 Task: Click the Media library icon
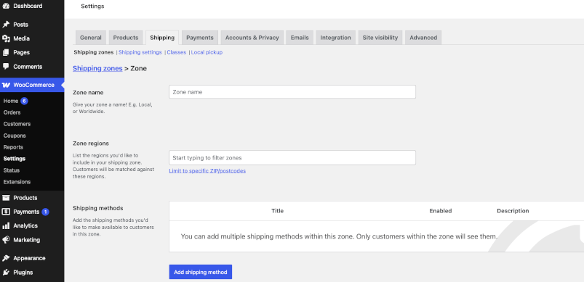6,38
